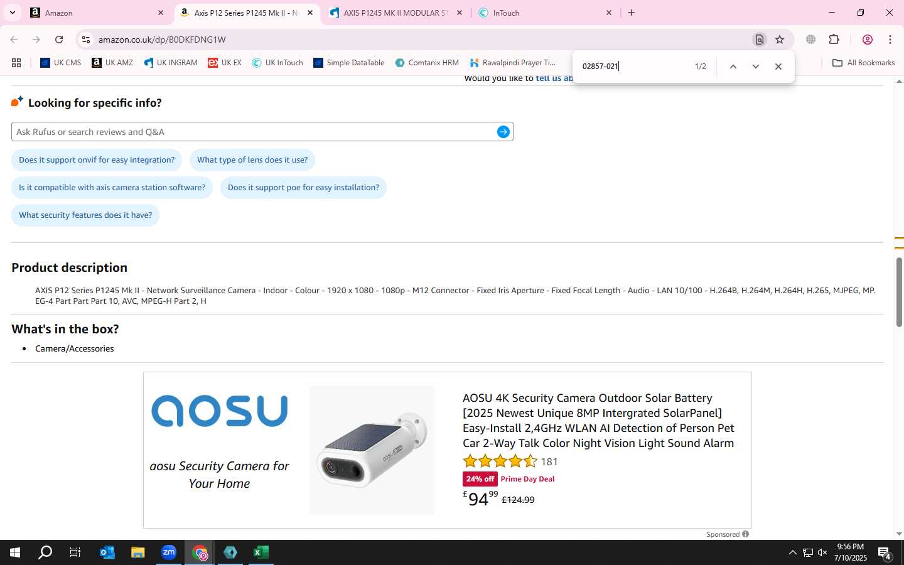
Task: Ask "What type of lens does it use?"
Action: [x=252, y=160]
